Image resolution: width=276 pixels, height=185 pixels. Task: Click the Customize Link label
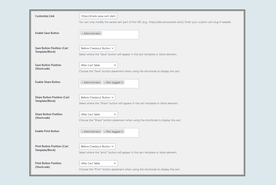45,16
